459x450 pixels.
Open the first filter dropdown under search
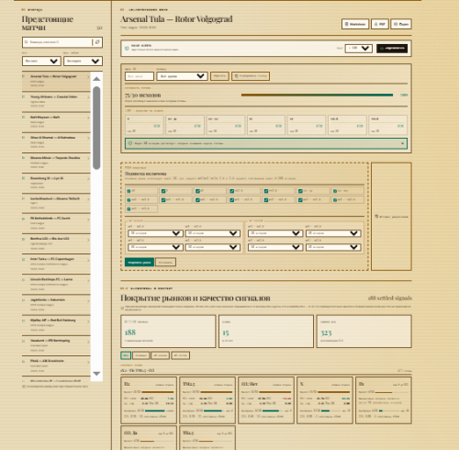coord(41,61)
